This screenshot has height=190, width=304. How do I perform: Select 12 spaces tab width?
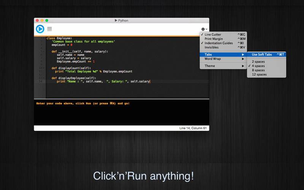(x=267, y=74)
